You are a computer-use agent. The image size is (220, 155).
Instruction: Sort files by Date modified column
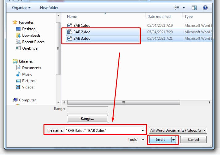(159, 17)
